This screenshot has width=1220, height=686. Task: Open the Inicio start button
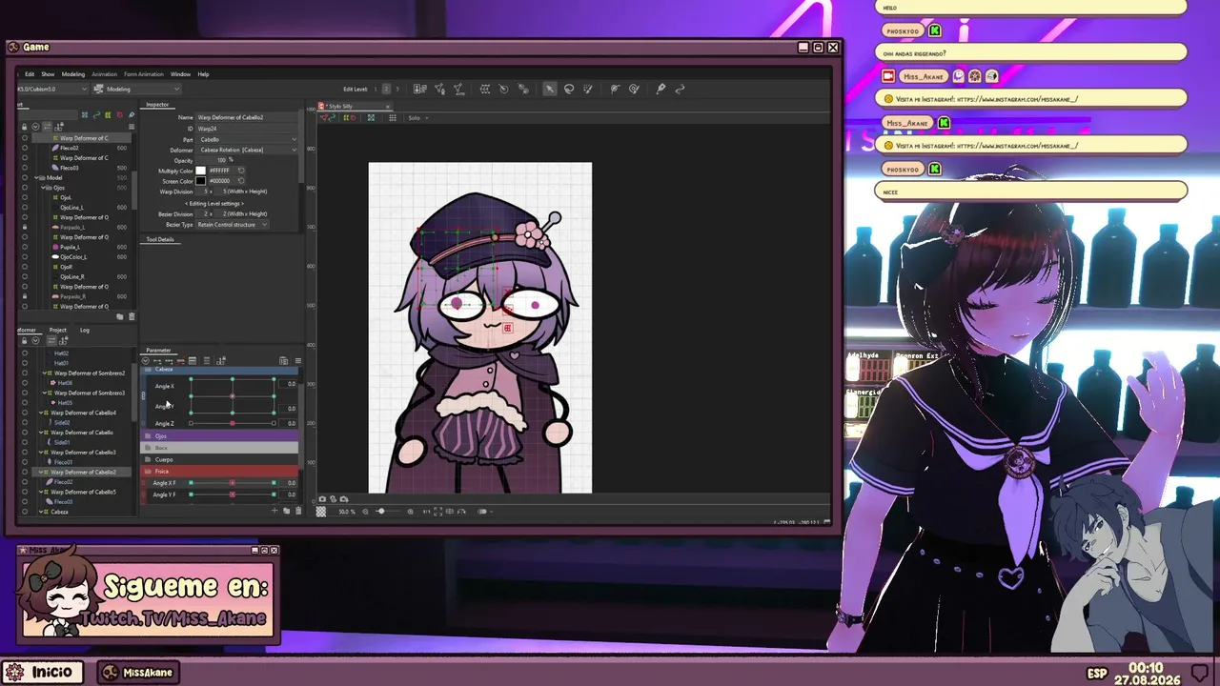(43, 672)
